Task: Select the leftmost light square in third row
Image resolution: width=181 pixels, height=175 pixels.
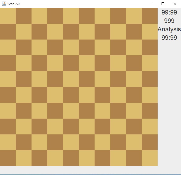Action: pyautogui.click(x=8, y=47)
